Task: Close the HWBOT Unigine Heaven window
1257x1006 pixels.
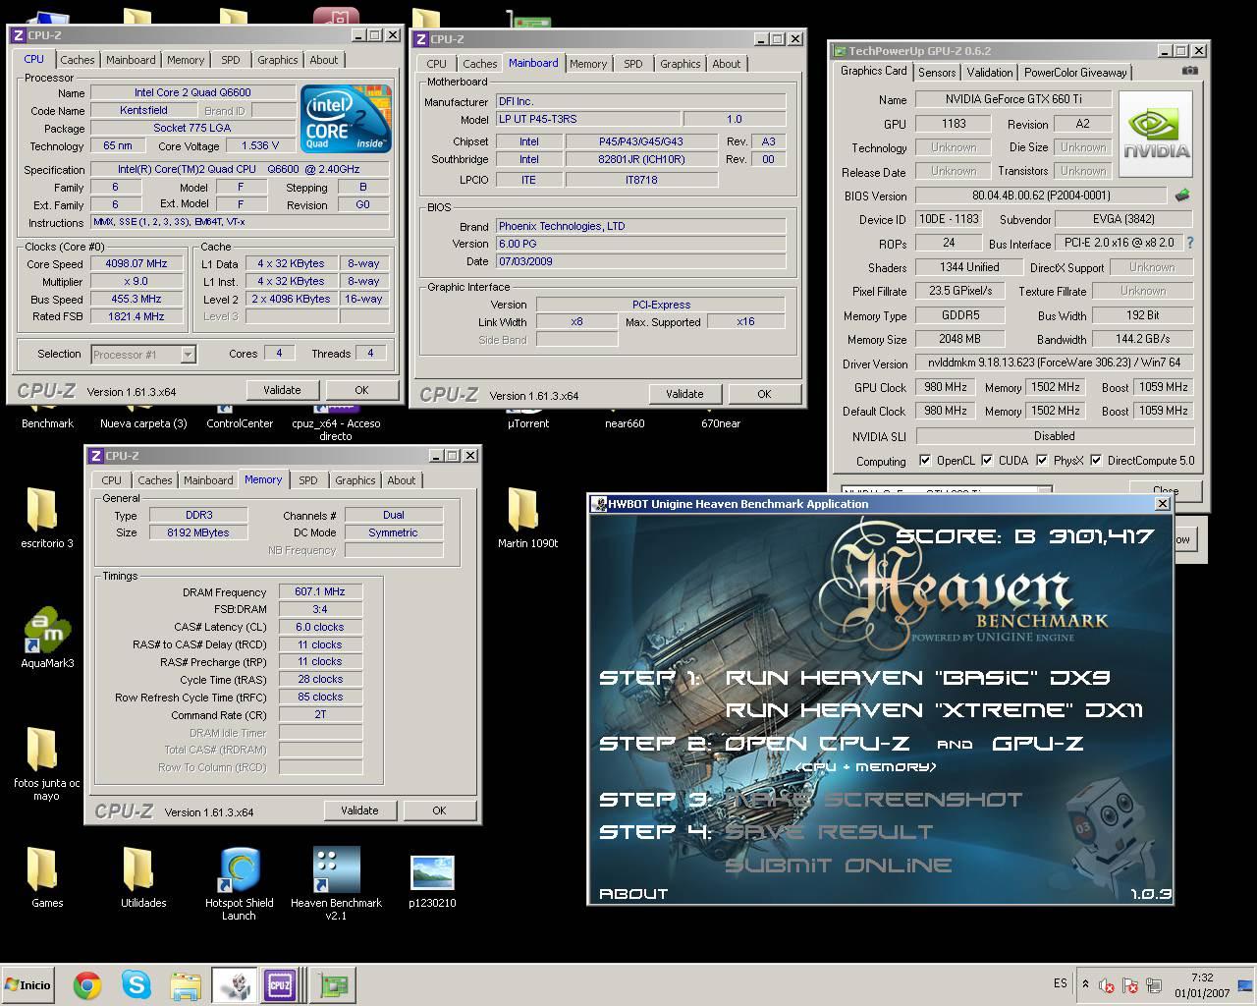Action: (1163, 504)
